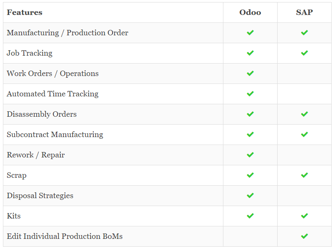The height and width of the screenshot is (248, 333).
Task: Click SAP checkmark in Kits row
Action: (x=304, y=216)
